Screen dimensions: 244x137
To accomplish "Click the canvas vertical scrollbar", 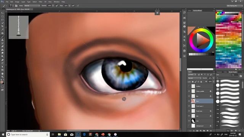I will (x=180, y=64).
